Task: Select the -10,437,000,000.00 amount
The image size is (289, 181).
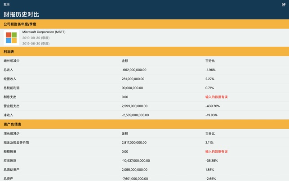Action: [x=136, y=160]
